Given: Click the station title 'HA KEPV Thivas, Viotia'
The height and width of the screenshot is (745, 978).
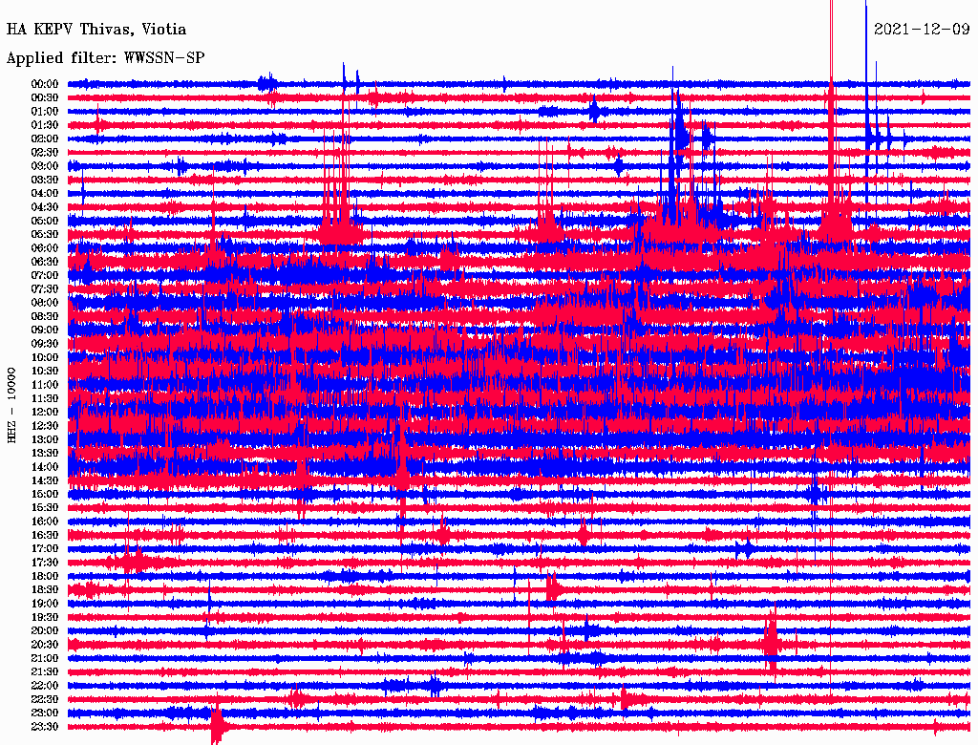Looking at the screenshot, I should pyautogui.click(x=96, y=30).
